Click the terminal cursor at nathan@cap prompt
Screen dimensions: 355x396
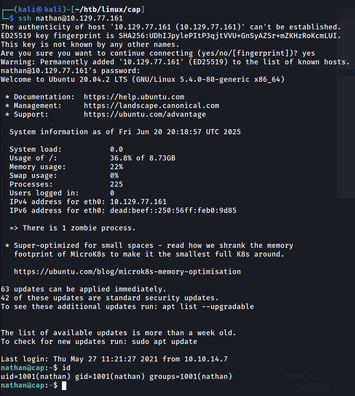[x=64, y=385]
